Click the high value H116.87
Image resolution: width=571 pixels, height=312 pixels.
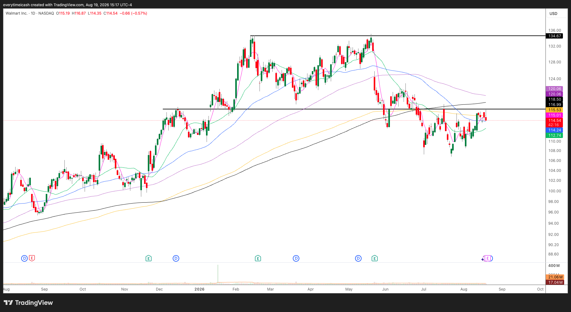point(79,13)
